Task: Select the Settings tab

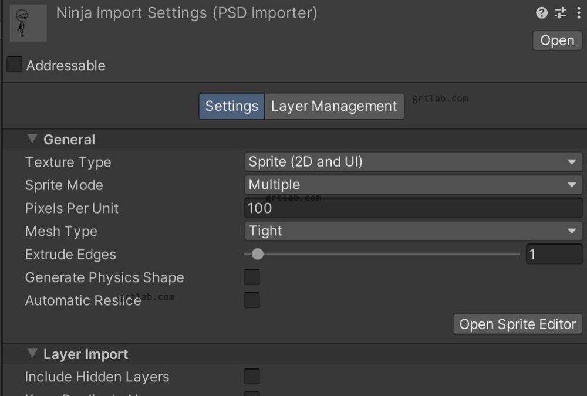Action: tap(231, 106)
